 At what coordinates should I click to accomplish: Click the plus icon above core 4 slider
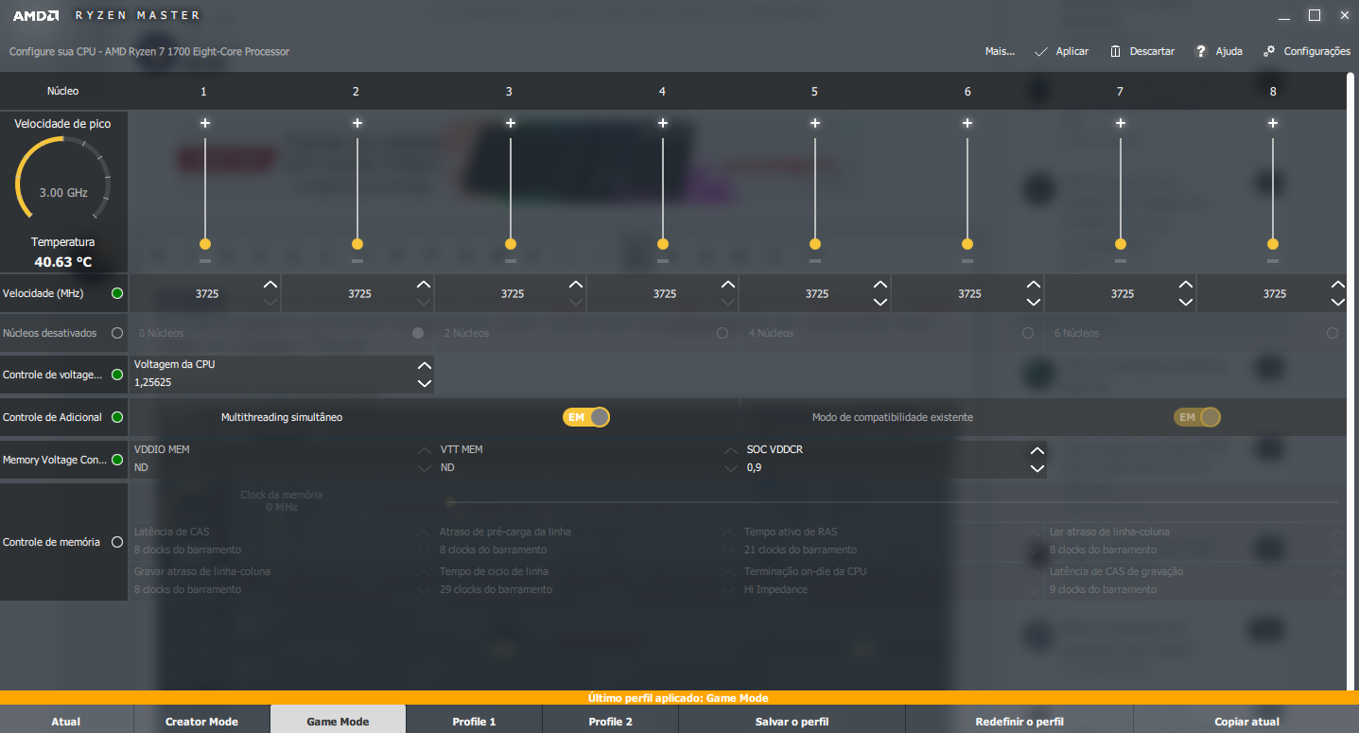[x=663, y=123]
